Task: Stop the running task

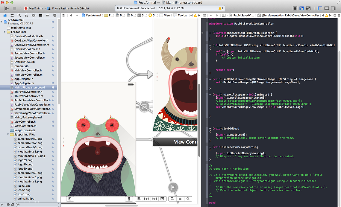Action: [14, 8]
